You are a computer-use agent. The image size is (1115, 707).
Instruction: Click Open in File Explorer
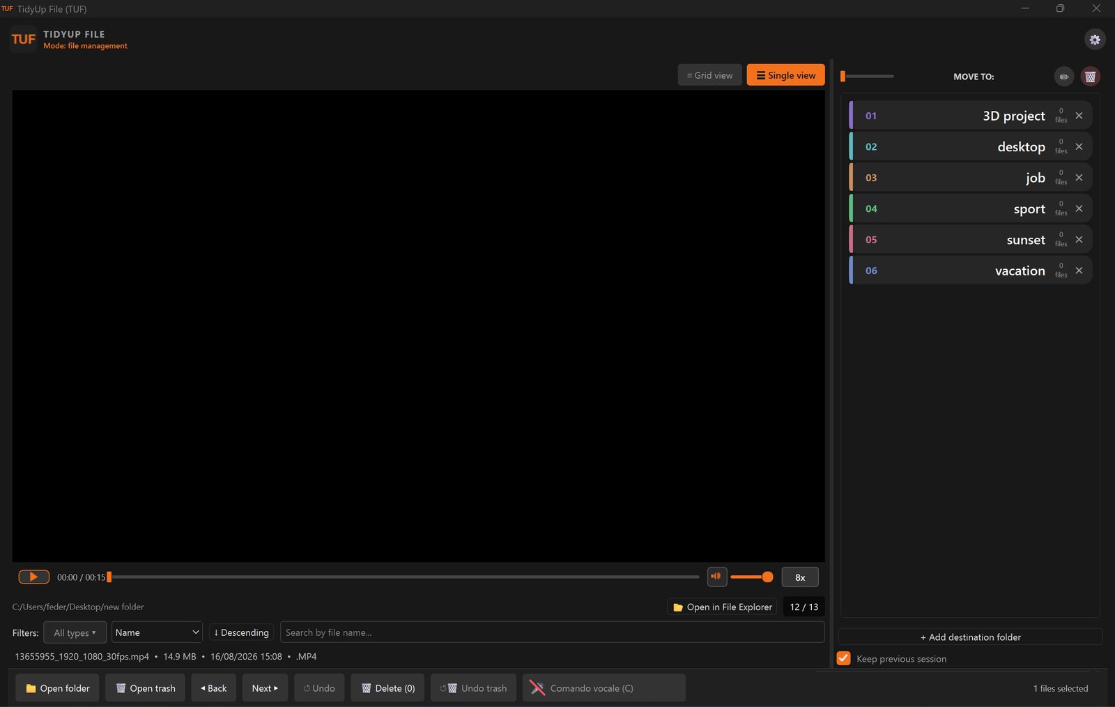(x=722, y=607)
